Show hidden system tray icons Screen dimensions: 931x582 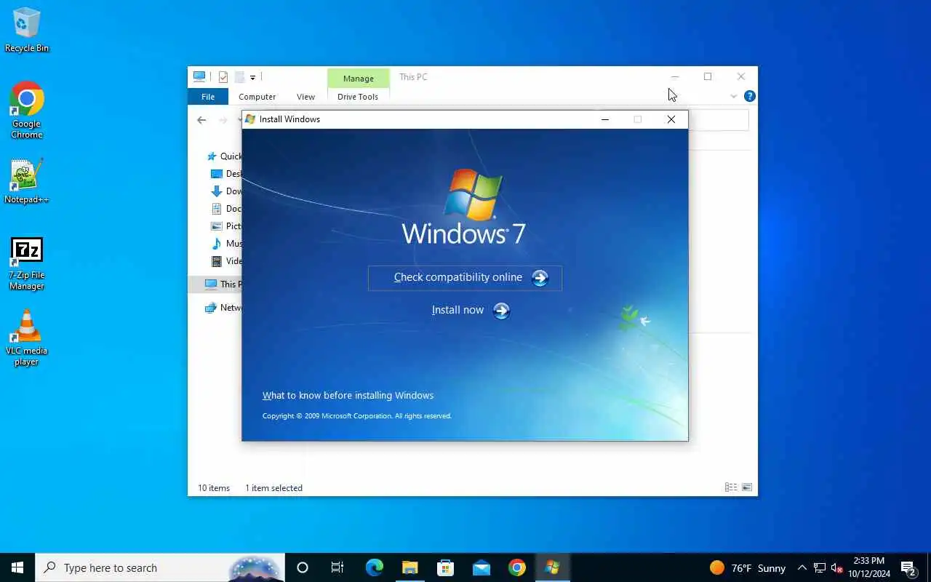click(802, 567)
